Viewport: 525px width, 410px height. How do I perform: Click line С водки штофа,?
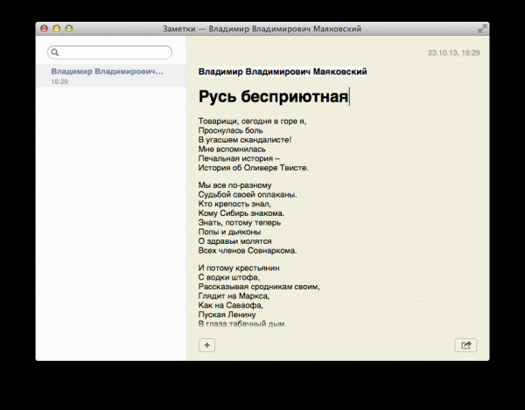click(x=229, y=278)
